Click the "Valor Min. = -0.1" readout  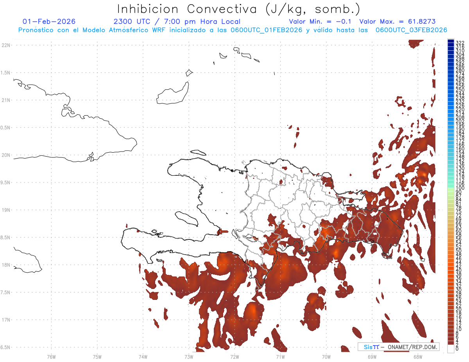[321, 21]
